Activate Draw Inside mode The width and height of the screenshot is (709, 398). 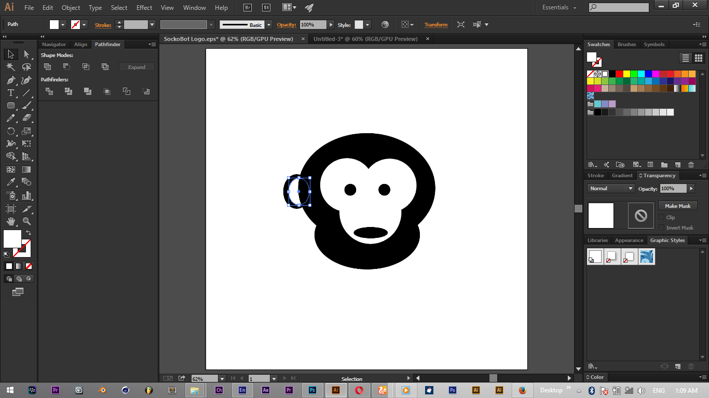29,279
